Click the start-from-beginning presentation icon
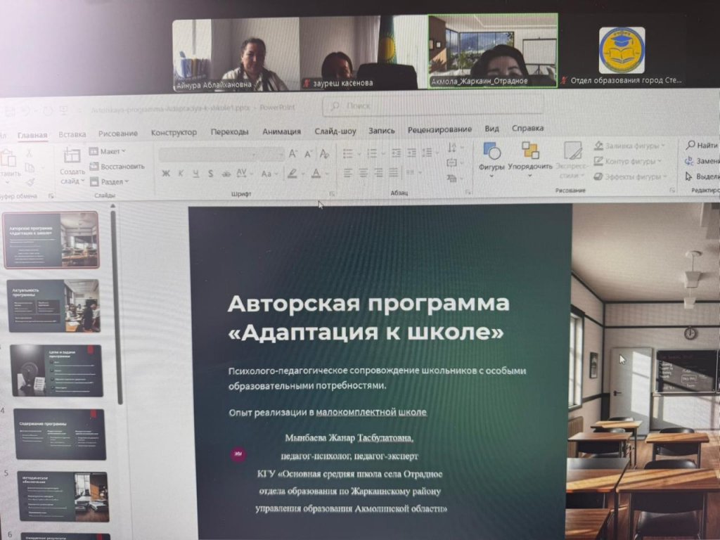The image size is (720, 540). tap(63, 110)
